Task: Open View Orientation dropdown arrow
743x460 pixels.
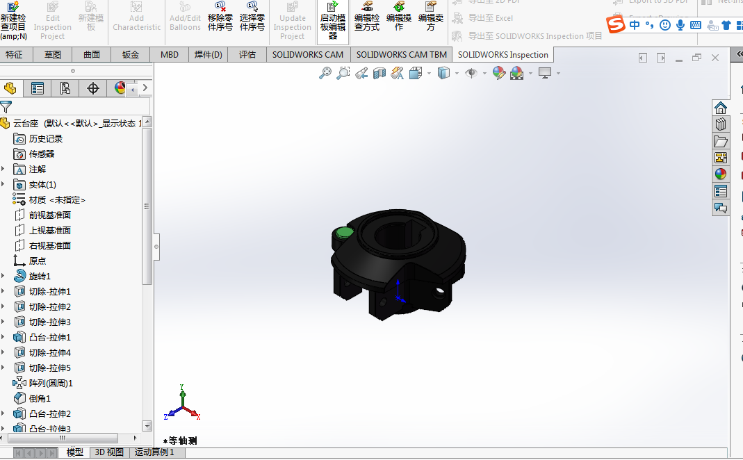Action: coord(429,74)
